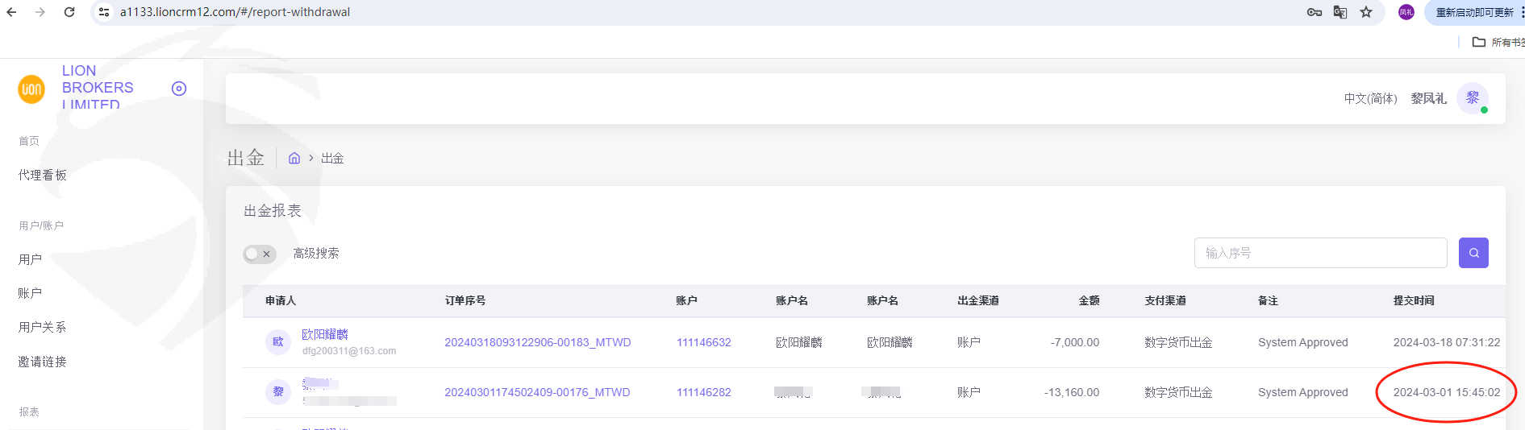Screen dimensions: 1525x430
Task: Open the browser translate page icon
Action: point(1340,12)
